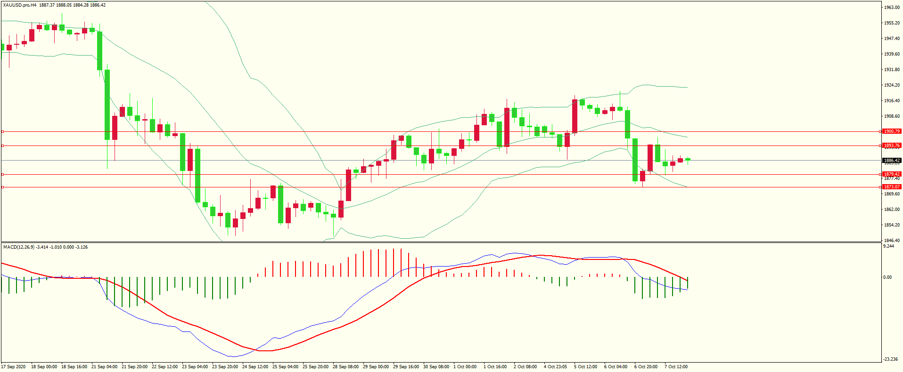Click the 1 Oct 00:00 time label

point(465,367)
